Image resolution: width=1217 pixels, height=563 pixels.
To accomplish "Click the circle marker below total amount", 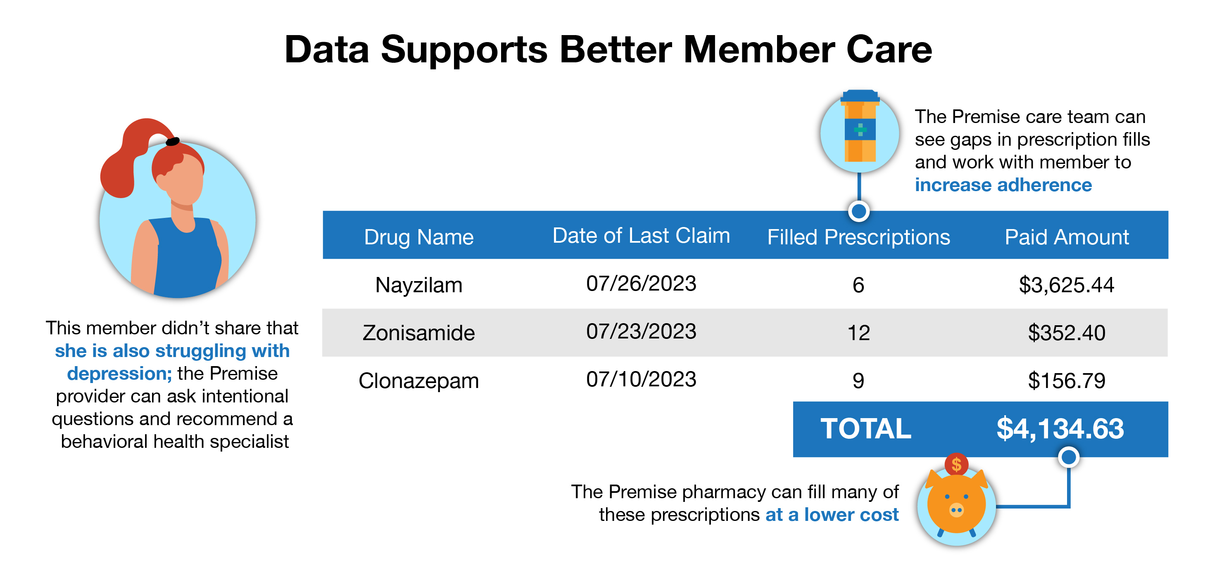I will click(x=1069, y=457).
